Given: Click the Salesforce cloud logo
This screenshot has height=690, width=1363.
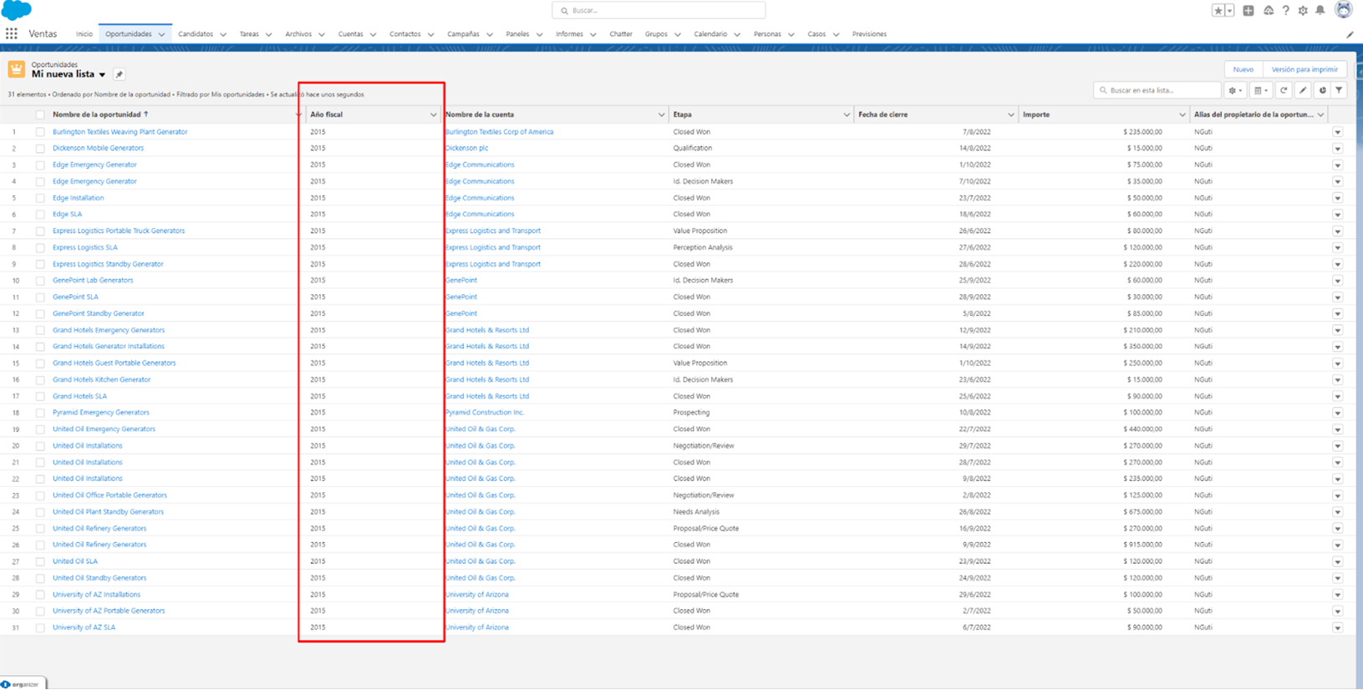Looking at the screenshot, I should click(16, 11).
